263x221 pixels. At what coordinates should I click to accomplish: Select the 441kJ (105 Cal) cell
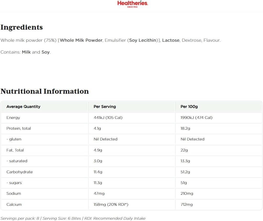108,118
